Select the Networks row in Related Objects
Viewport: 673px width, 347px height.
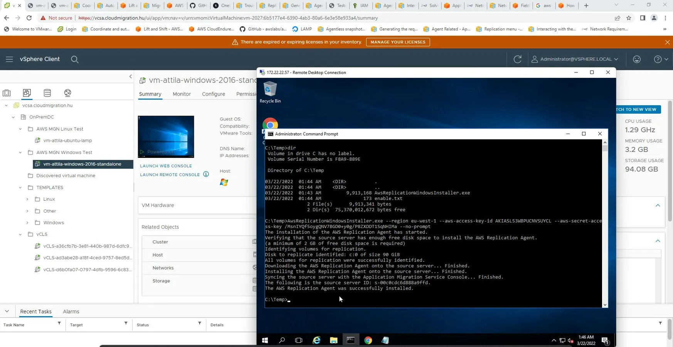click(x=199, y=268)
